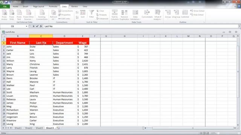Open the Outline dialog launcher

204,22
